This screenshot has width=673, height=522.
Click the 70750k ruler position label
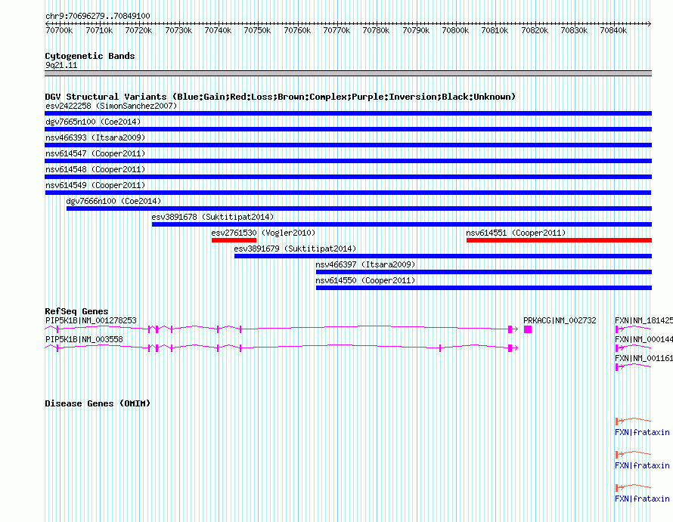pos(258,30)
